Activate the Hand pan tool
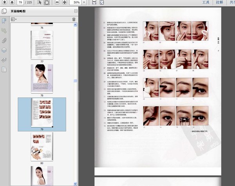Viewport: 235px width, 186px height. tap(47, 2)
